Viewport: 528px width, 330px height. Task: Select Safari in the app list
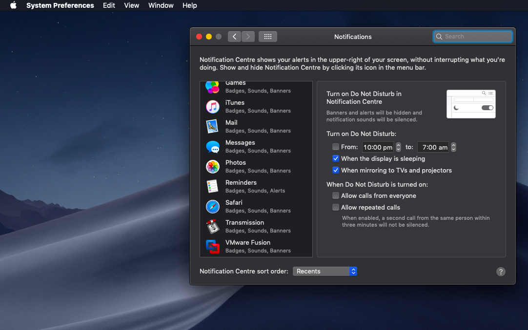(x=256, y=207)
